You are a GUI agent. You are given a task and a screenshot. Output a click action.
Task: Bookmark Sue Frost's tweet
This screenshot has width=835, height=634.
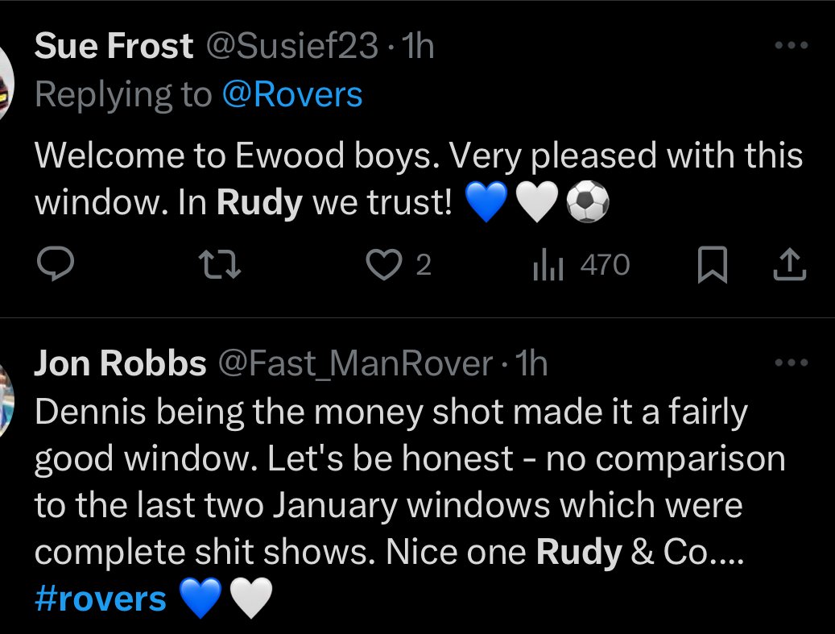pos(712,264)
